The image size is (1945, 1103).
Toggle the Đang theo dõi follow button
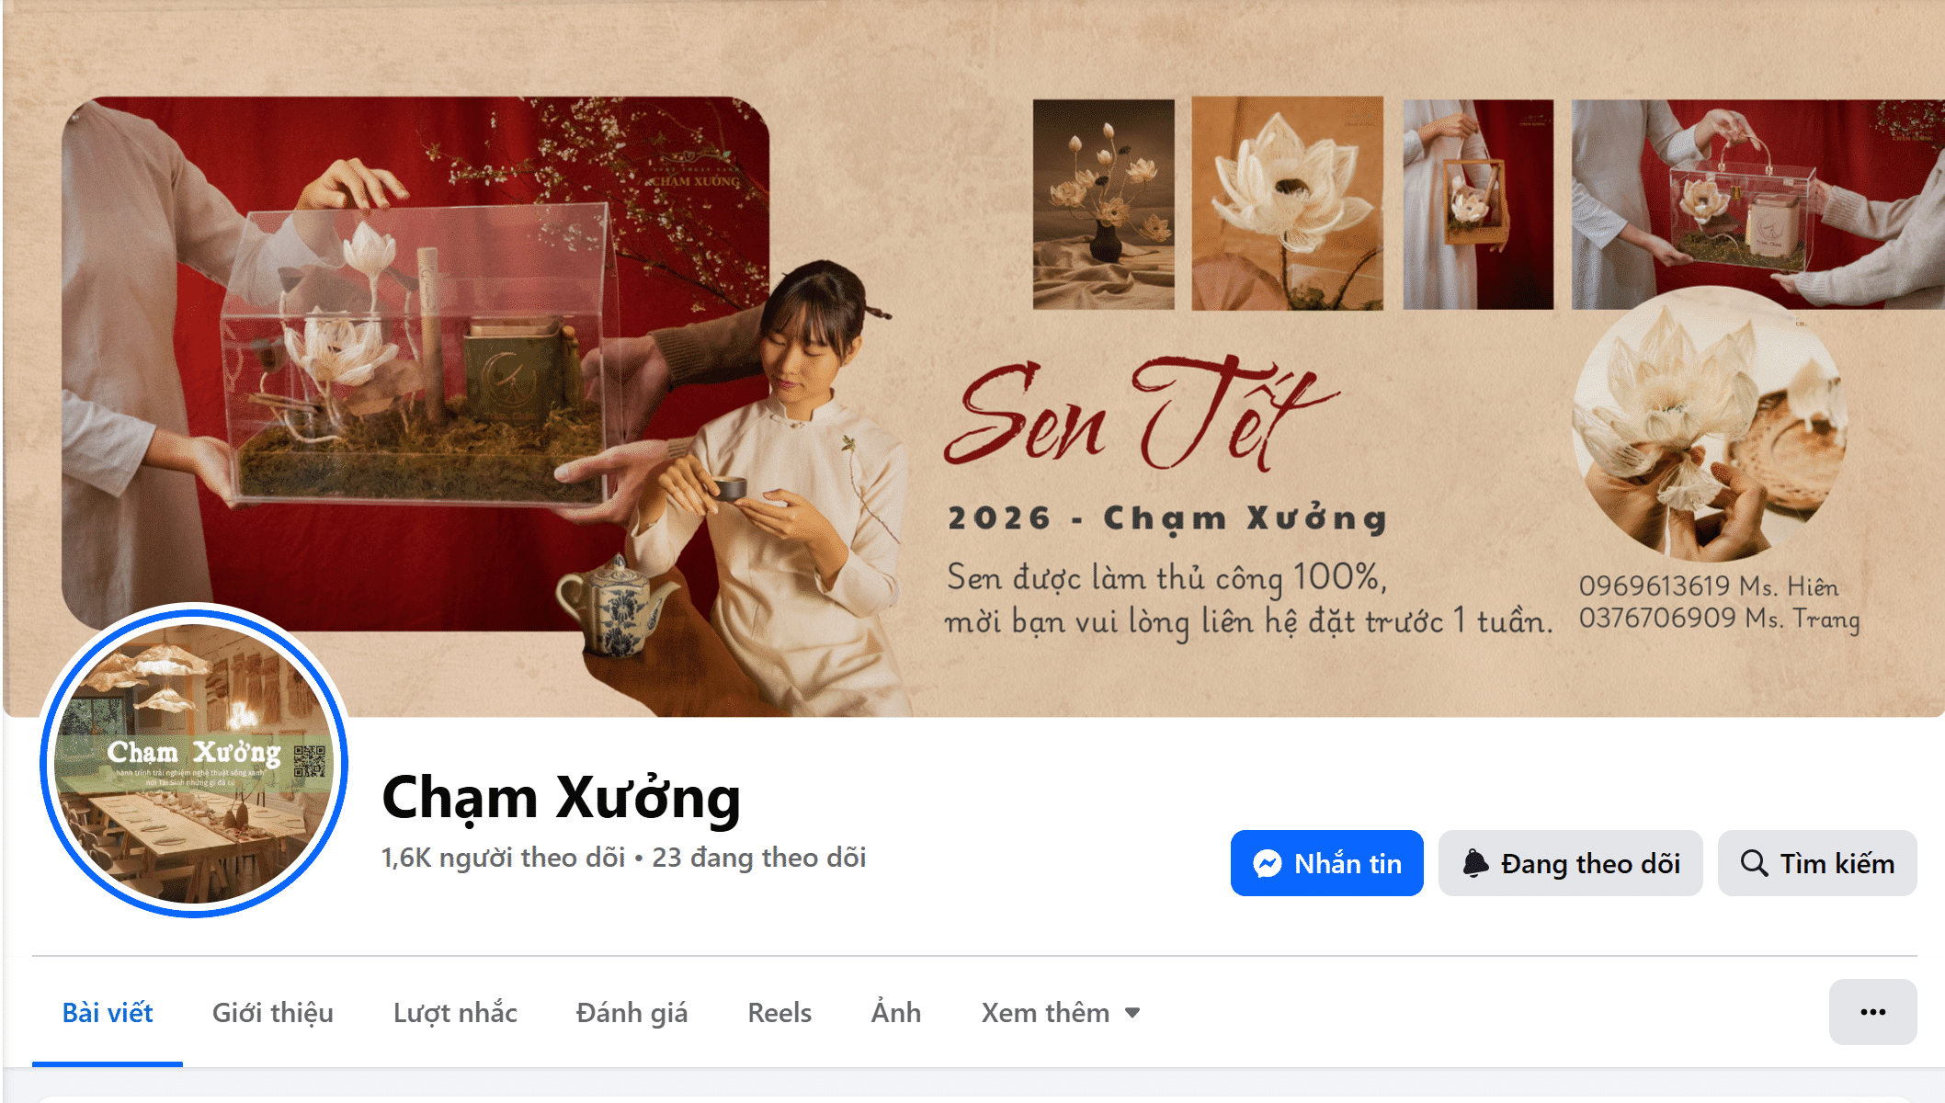(1571, 863)
